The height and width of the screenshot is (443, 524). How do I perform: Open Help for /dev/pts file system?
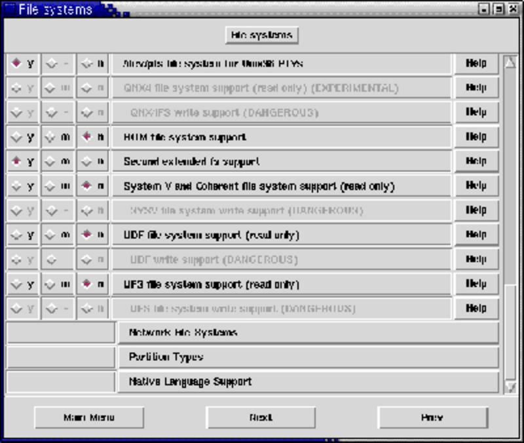[476, 63]
